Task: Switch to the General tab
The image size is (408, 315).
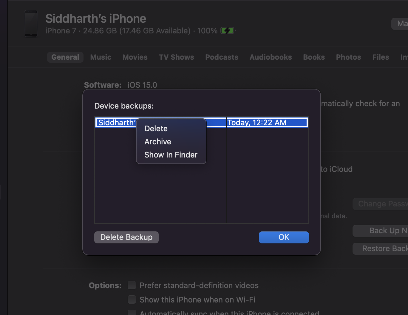Action: coord(65,57)
